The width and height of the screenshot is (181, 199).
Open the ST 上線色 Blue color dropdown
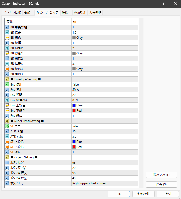coord(105,142)
